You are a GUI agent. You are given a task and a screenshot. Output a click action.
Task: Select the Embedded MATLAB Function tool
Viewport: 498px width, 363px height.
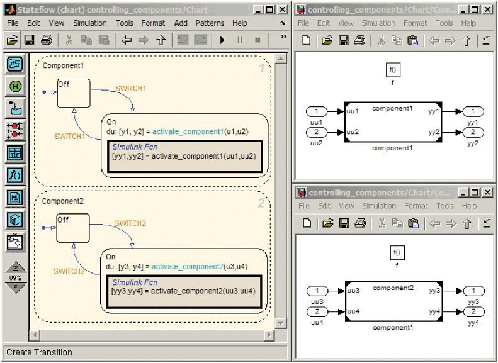point(15,197)
